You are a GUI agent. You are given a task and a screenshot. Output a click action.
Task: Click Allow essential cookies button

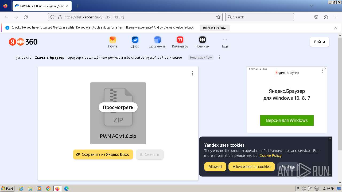tap(252, 167)
